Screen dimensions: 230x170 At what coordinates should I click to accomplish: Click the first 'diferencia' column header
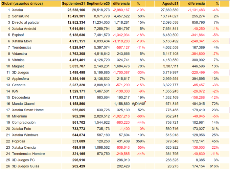121,4
